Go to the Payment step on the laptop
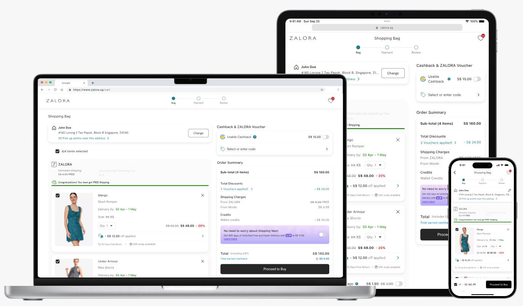The height and width of the screenshot is (306, 523). click(x=198, y=98)
